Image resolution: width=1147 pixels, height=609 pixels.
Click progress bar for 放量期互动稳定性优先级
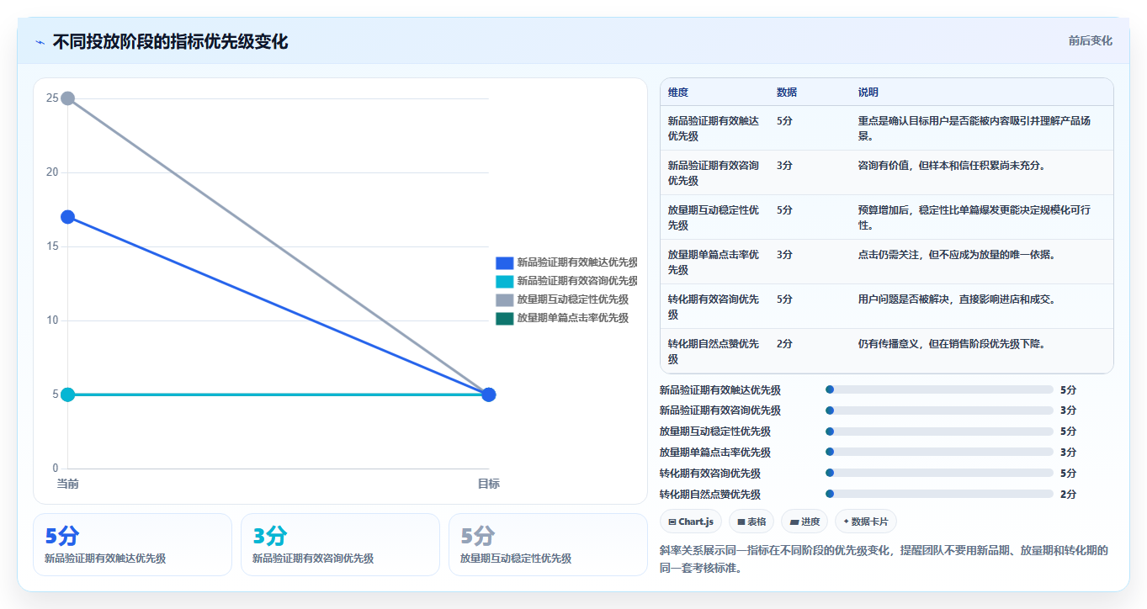[939, 432]
